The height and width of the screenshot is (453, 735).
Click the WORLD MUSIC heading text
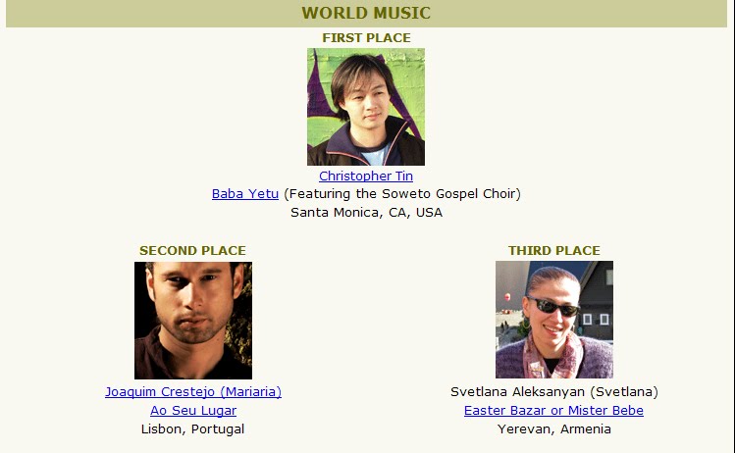click(366, 13)
